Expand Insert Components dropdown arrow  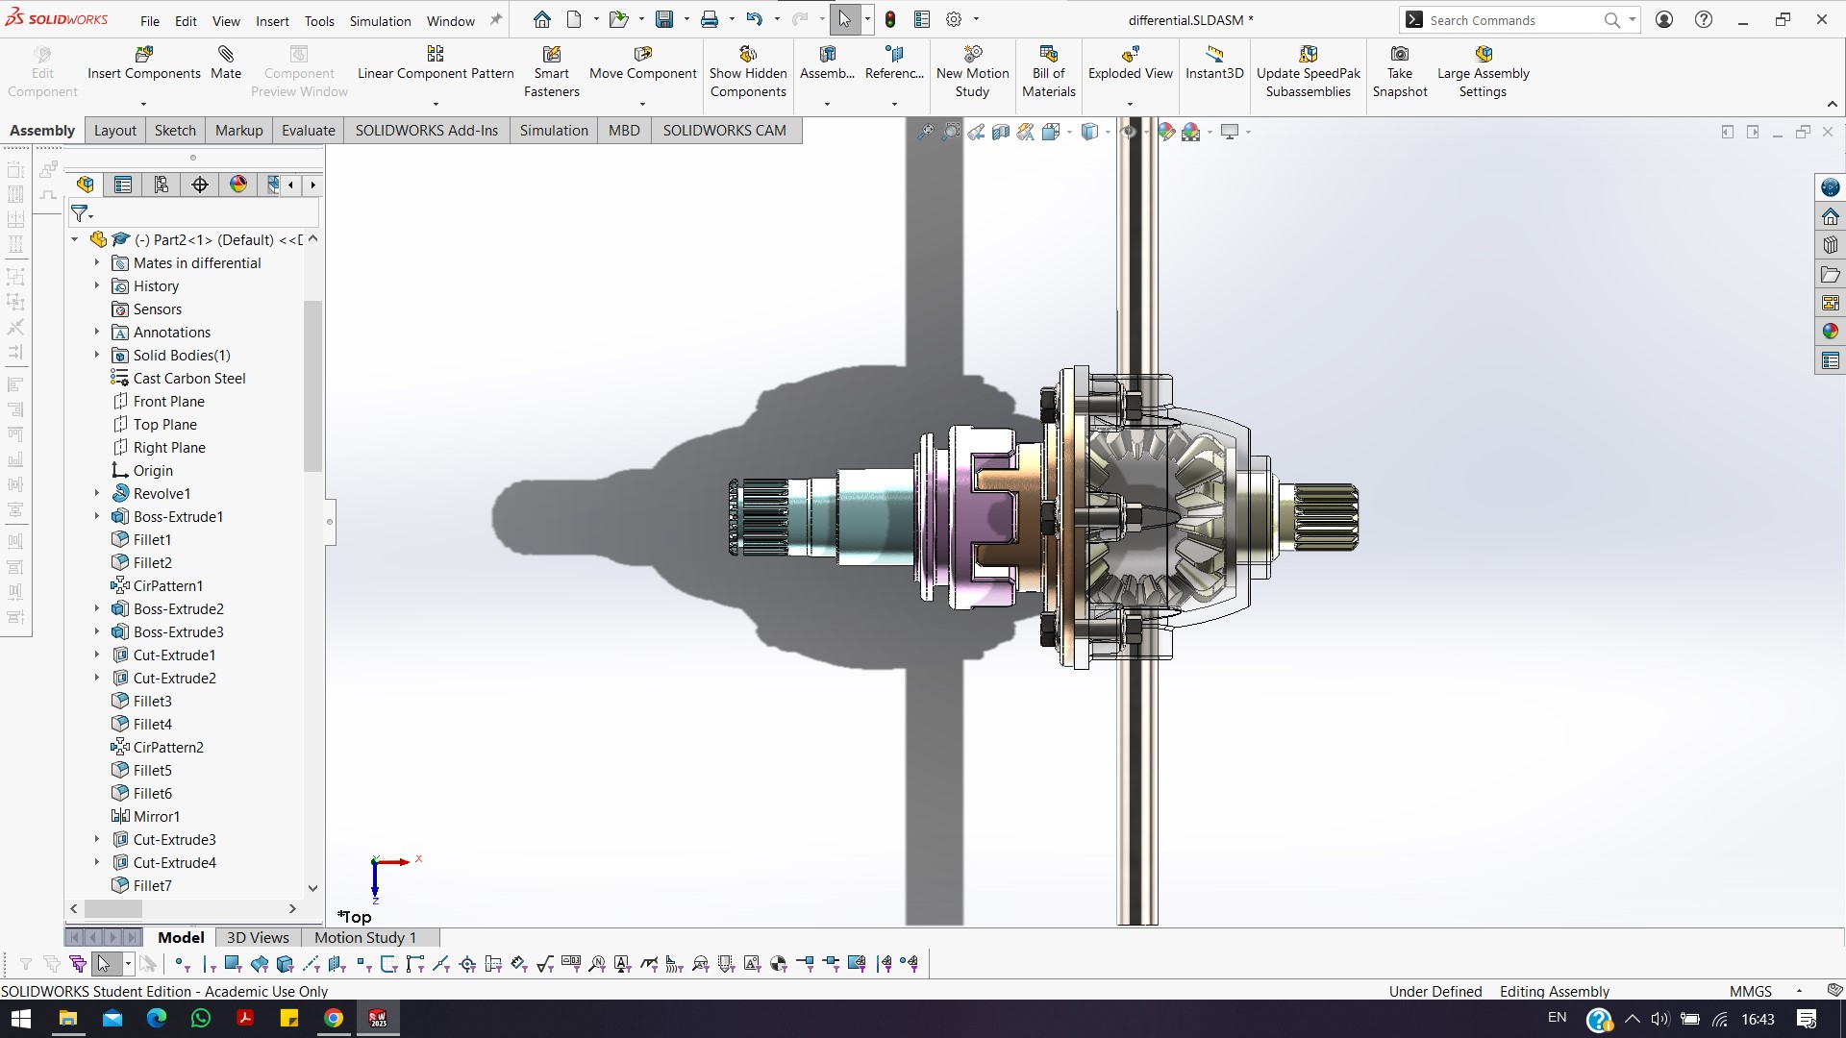[x=143, y=104]
